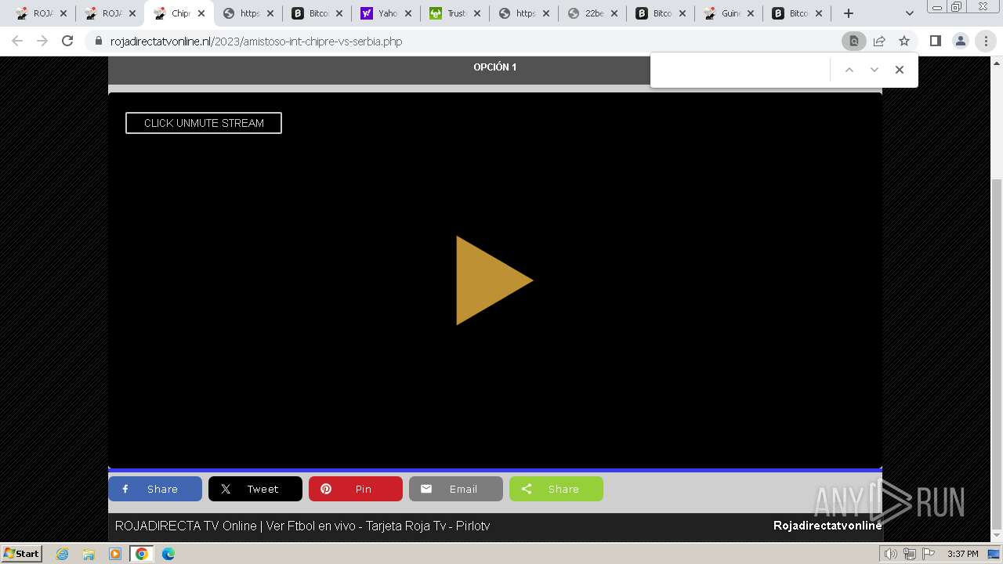Close the Trust tab
This screenshot has height=564, width=1003.
(477, 13)
